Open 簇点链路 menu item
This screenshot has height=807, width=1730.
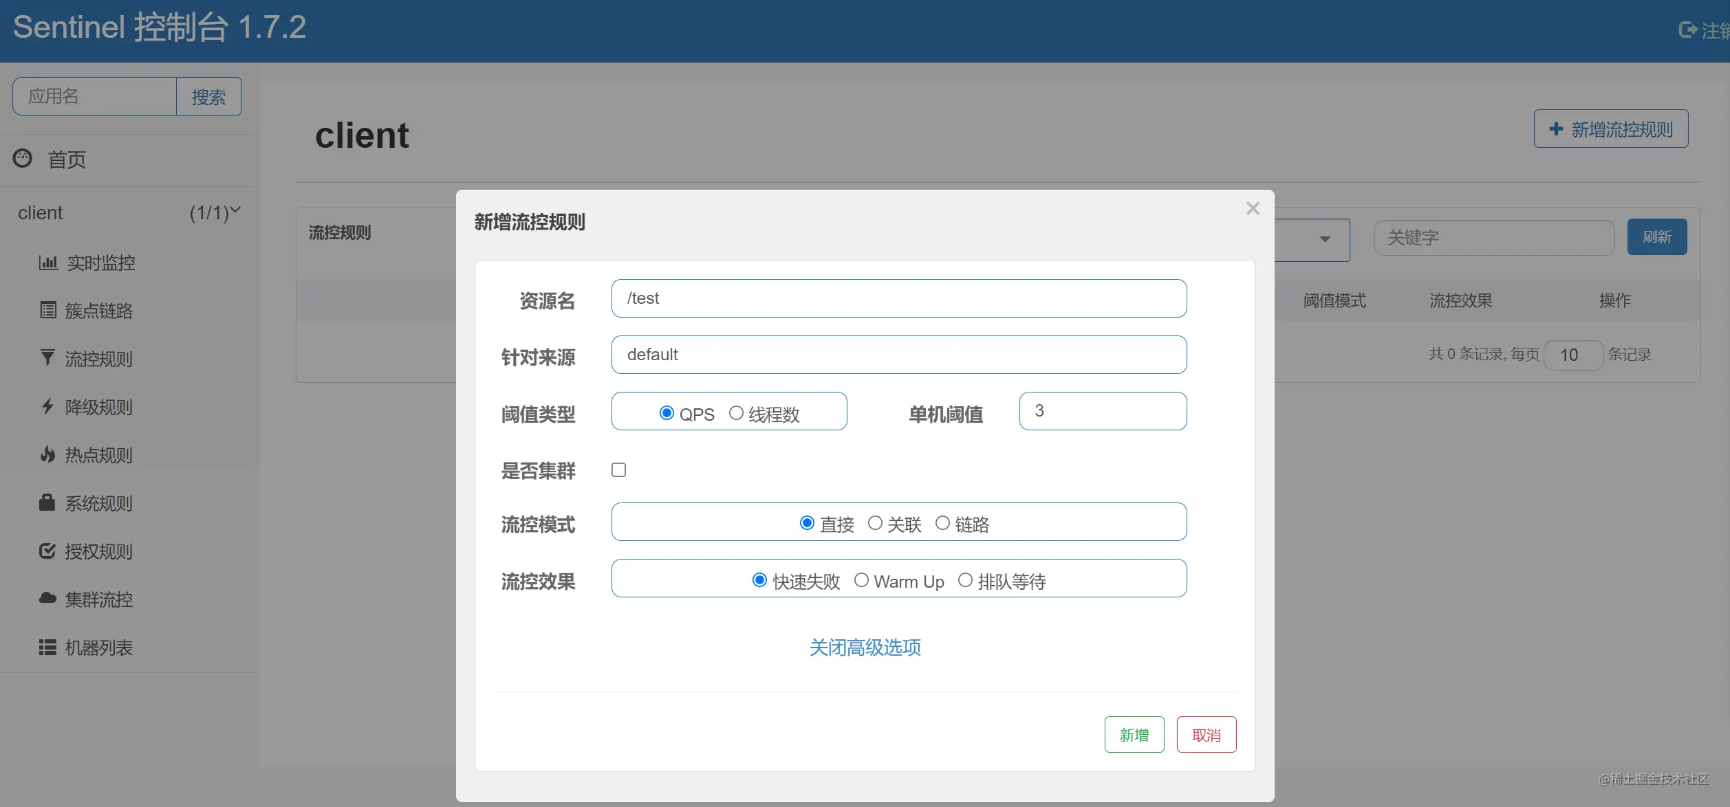pyautogui.click(x=99, y=311)
